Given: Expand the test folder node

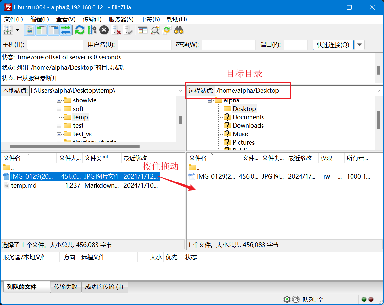Looking at the screenshot, I should 59,126.
